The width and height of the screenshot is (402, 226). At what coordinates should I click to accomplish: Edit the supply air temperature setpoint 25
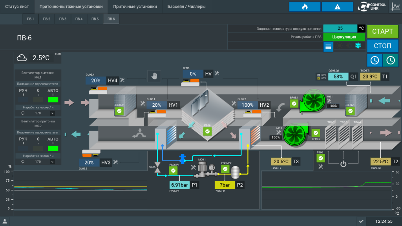[340, 28]
